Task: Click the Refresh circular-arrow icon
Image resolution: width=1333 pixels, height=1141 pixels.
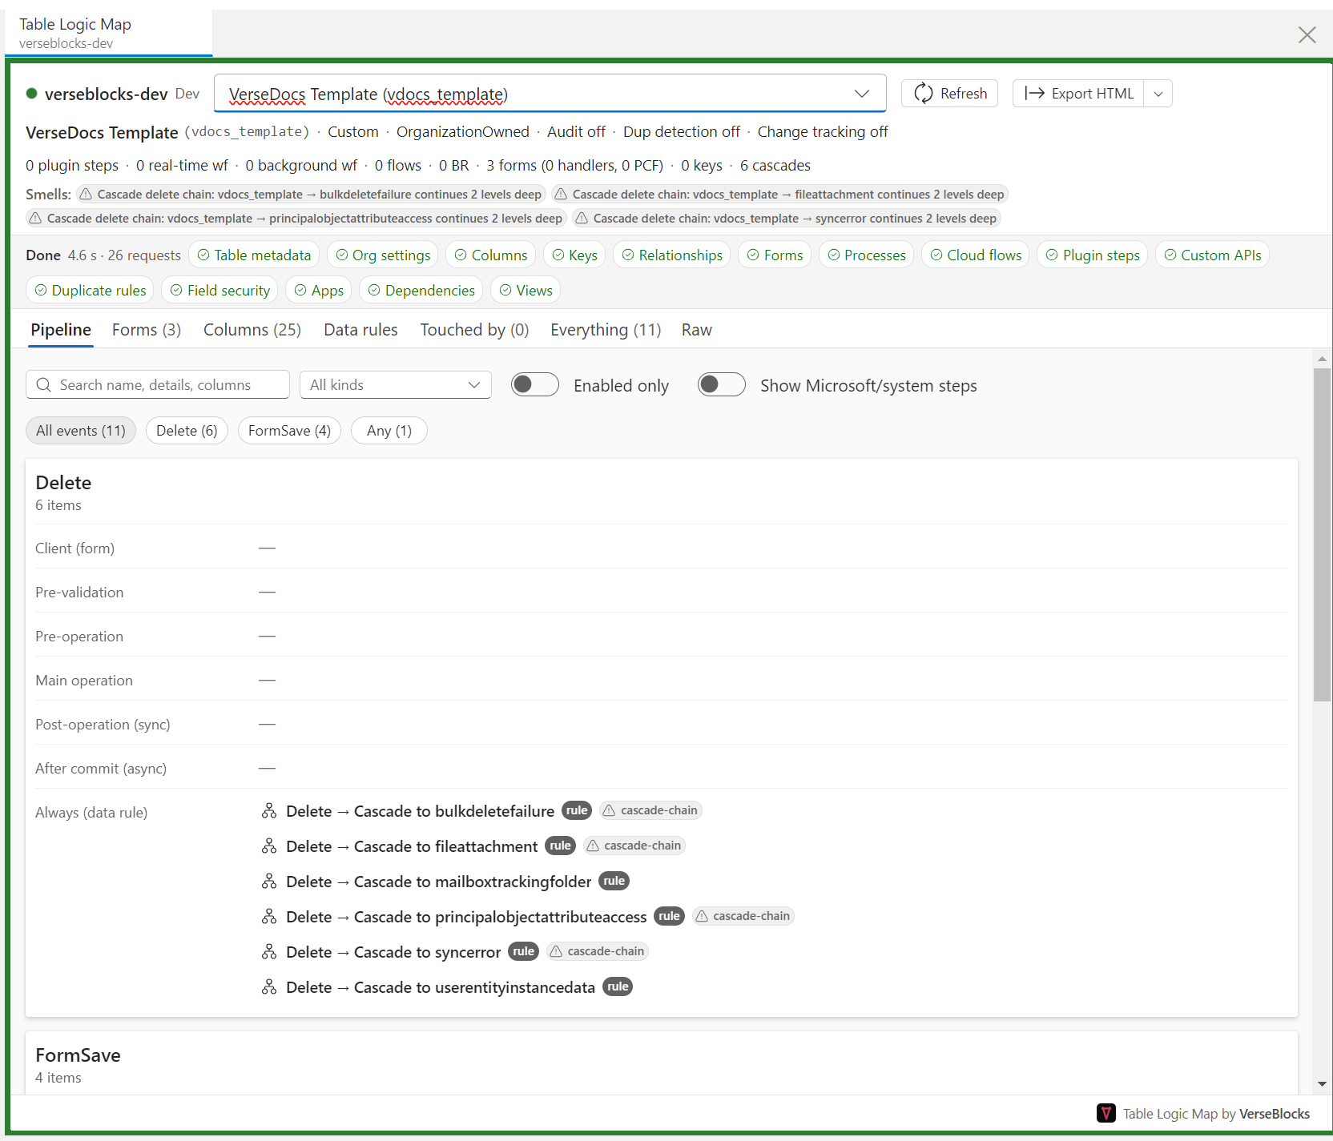Action: tap(923, 94)
